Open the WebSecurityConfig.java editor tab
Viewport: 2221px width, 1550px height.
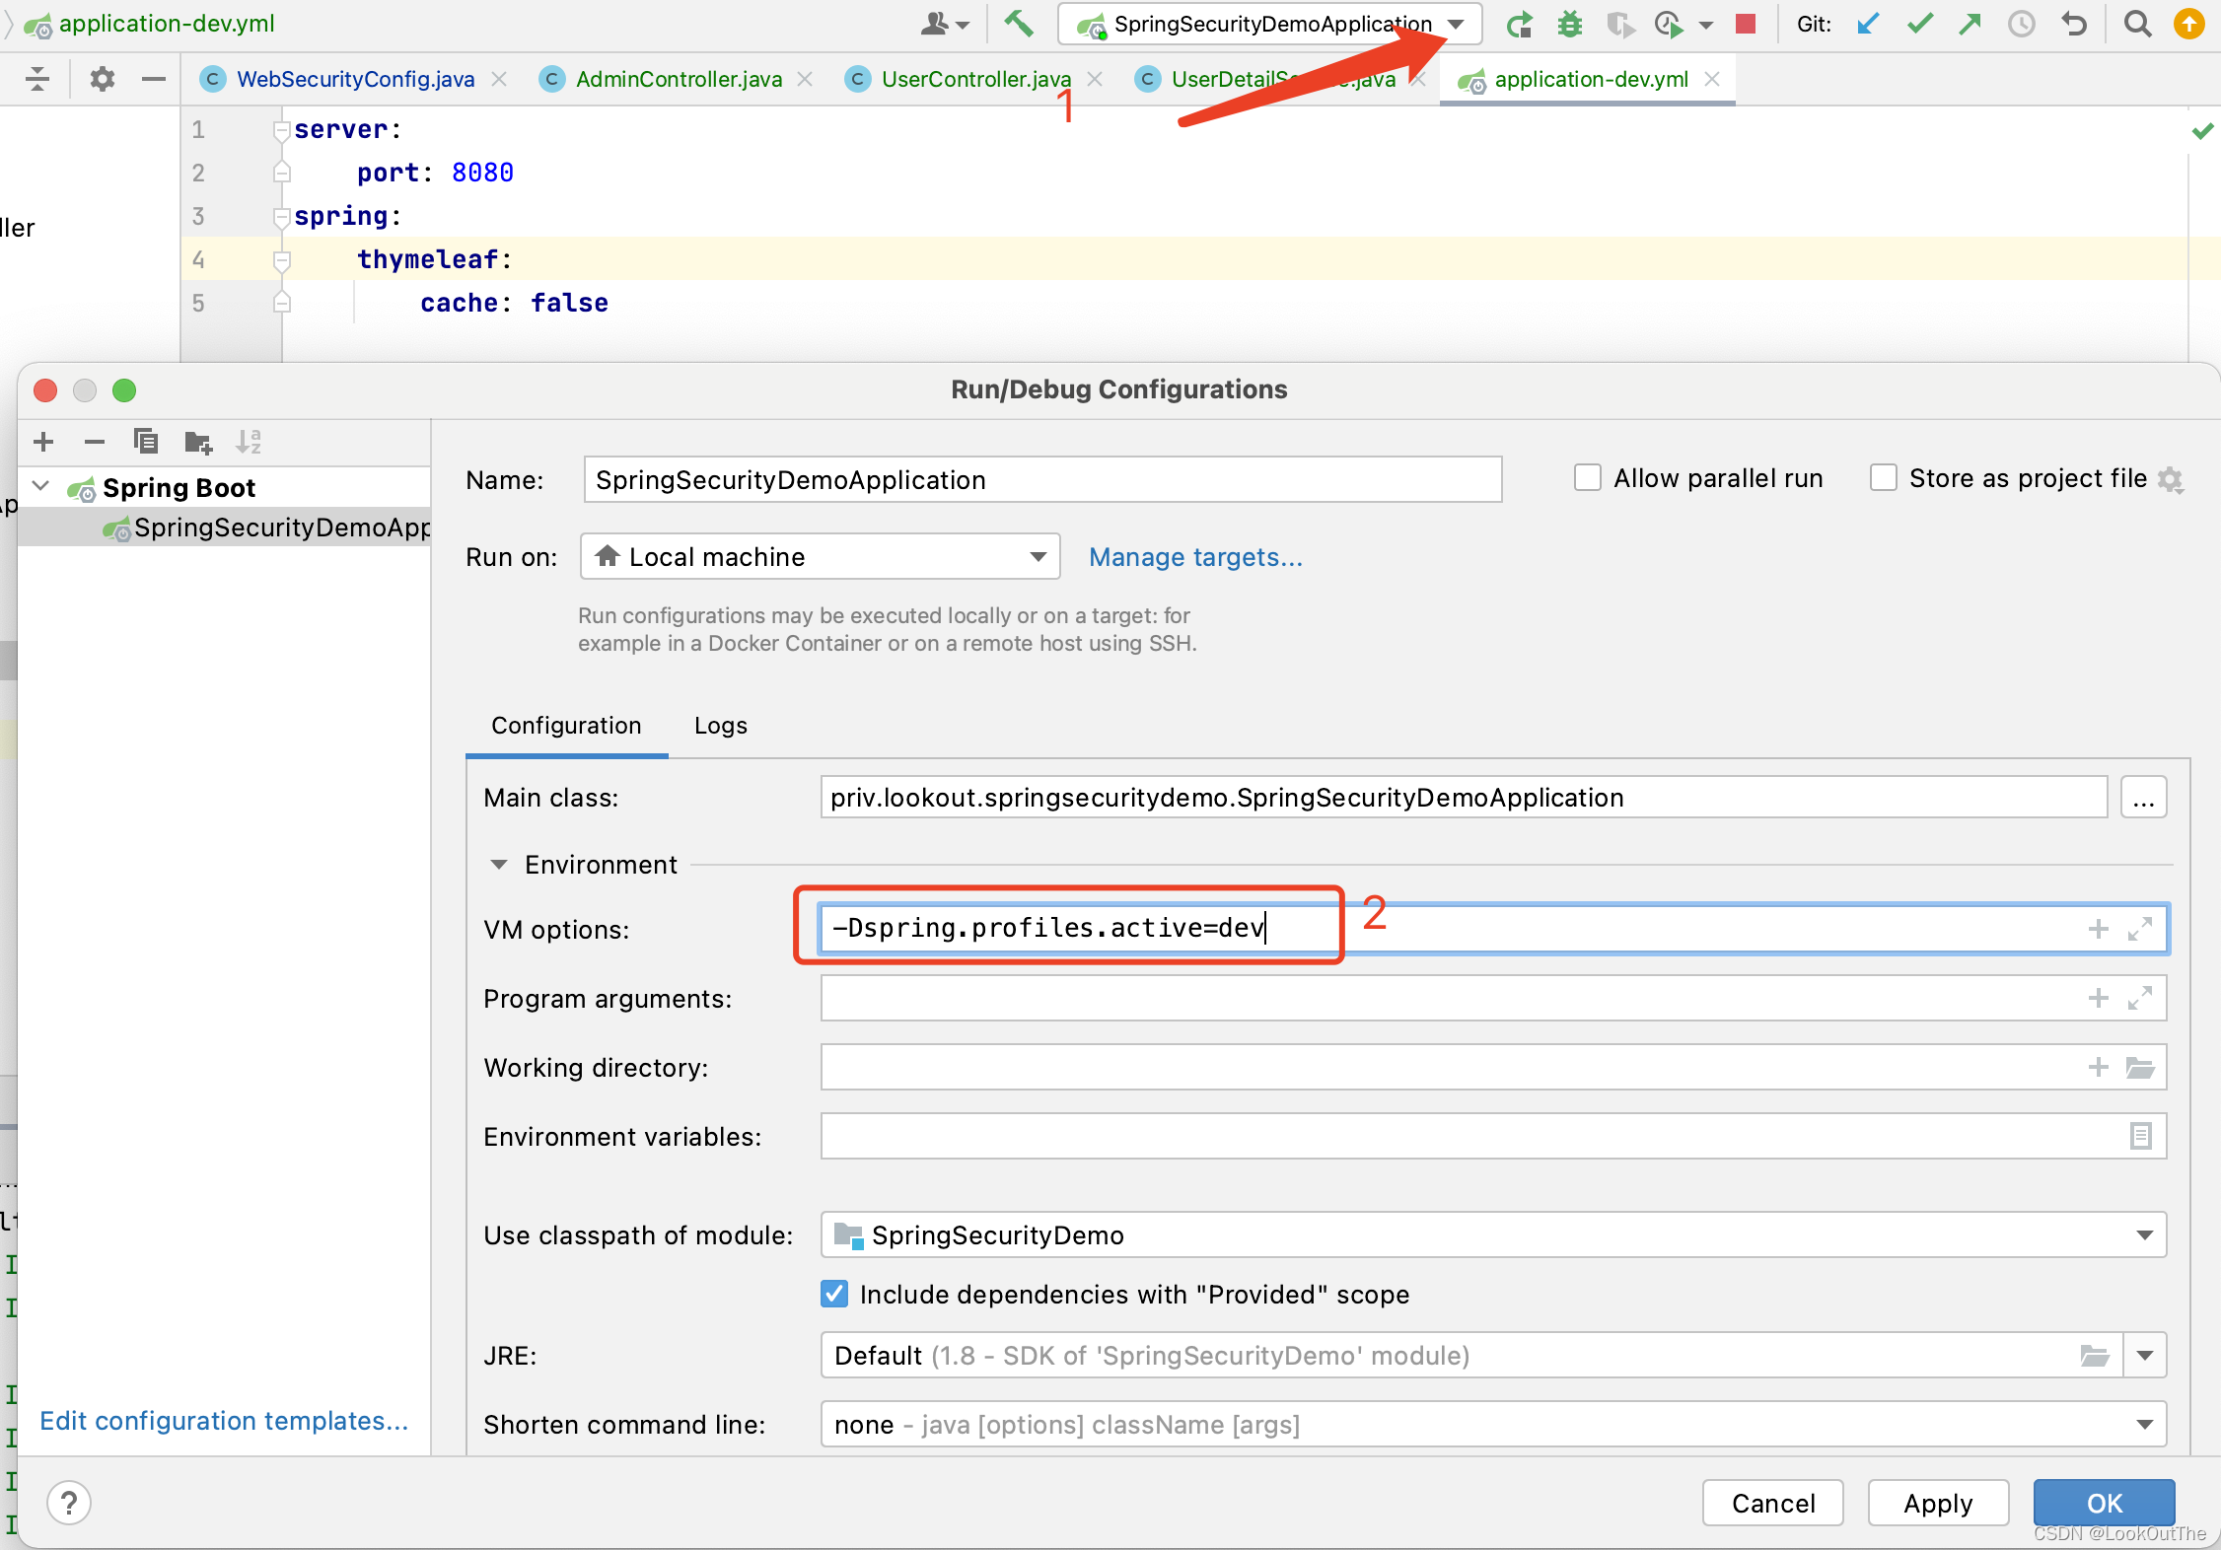(x=355, y=79)
